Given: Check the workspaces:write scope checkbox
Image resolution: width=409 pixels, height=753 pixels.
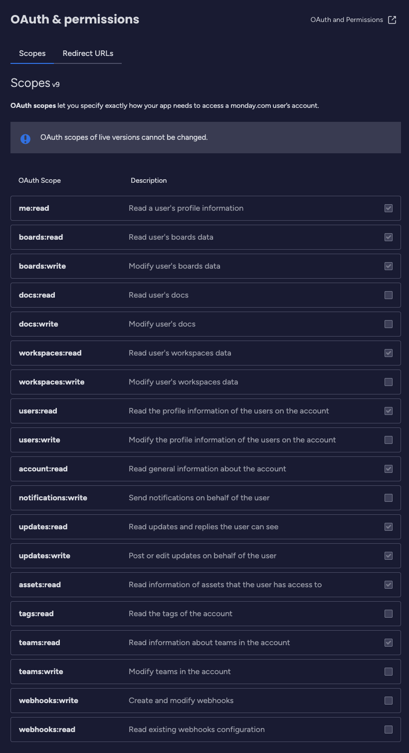Looking at the screenshot, I should coord(389,382).
